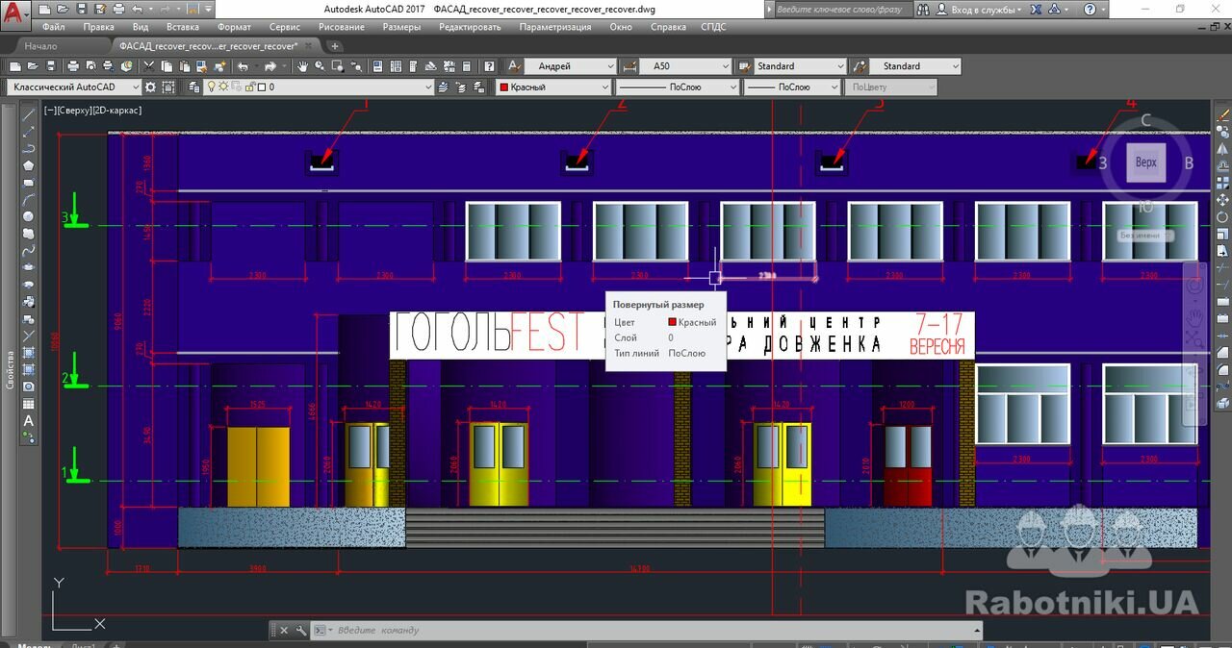Image resolution: width=1232 pixels, height=648 pixels.
Task: Click the Match Properties icon in the toolbar
Action: pos(202,66)
